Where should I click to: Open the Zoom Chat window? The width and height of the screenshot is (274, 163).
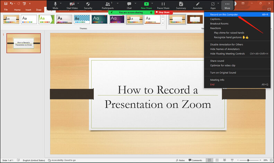(x=129, y=5)
